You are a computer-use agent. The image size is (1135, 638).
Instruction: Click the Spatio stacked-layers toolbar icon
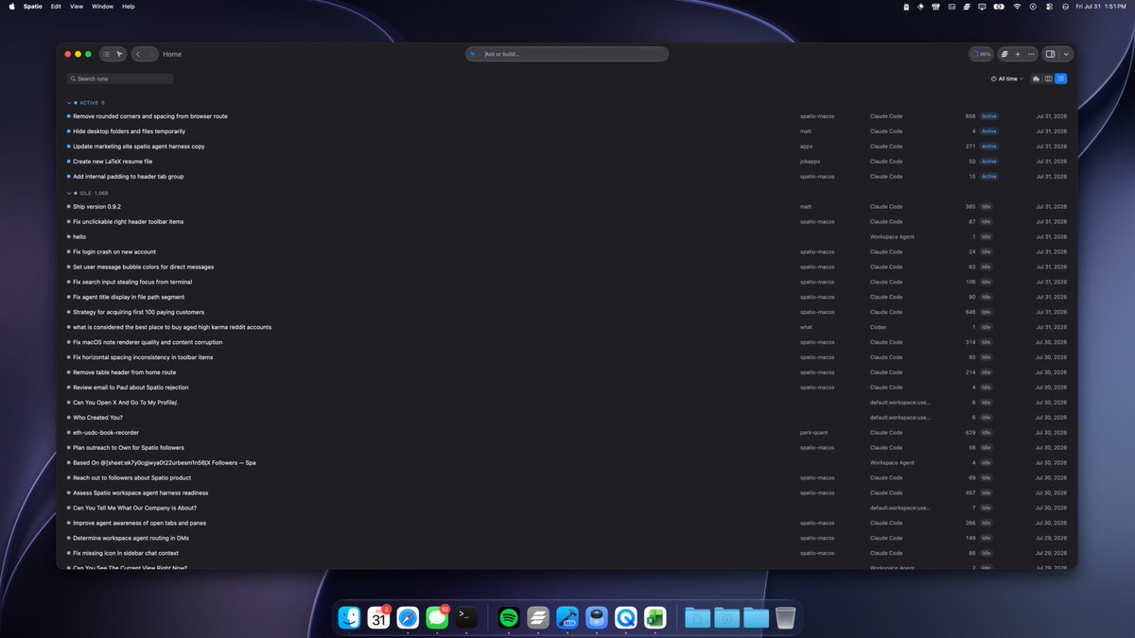click(1004, 54)
